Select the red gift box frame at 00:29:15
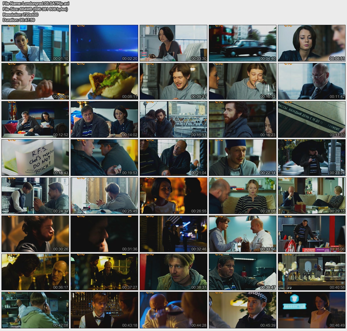The height and width of the screenshot is (331, 347). [x=312, y=196]
